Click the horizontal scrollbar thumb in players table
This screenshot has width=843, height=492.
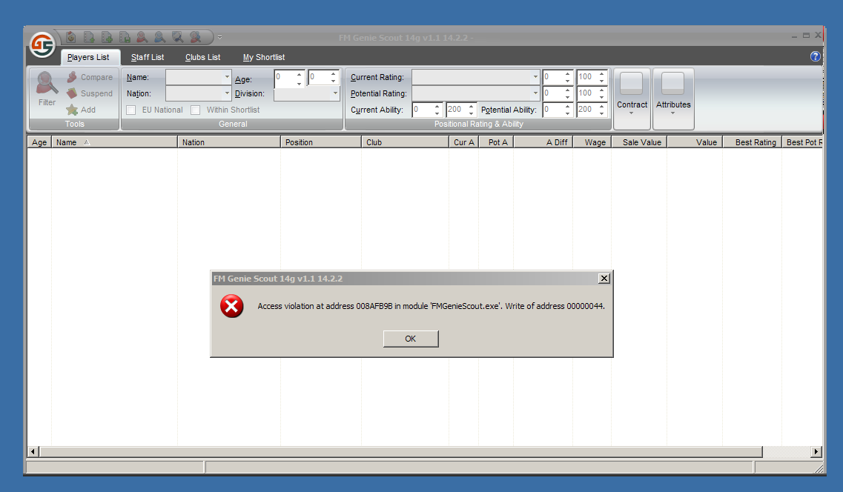tap(400, 452)
